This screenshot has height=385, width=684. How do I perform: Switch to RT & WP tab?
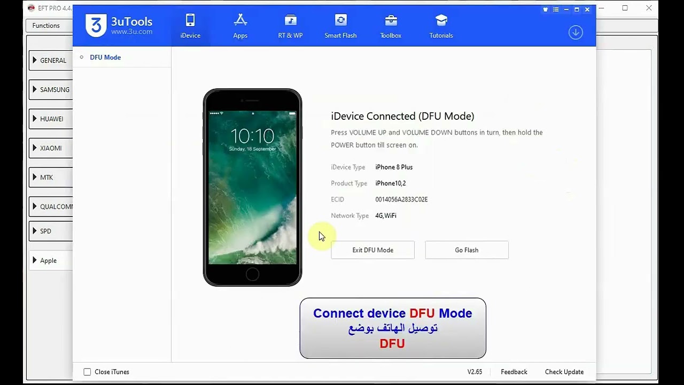pos(290,26)
